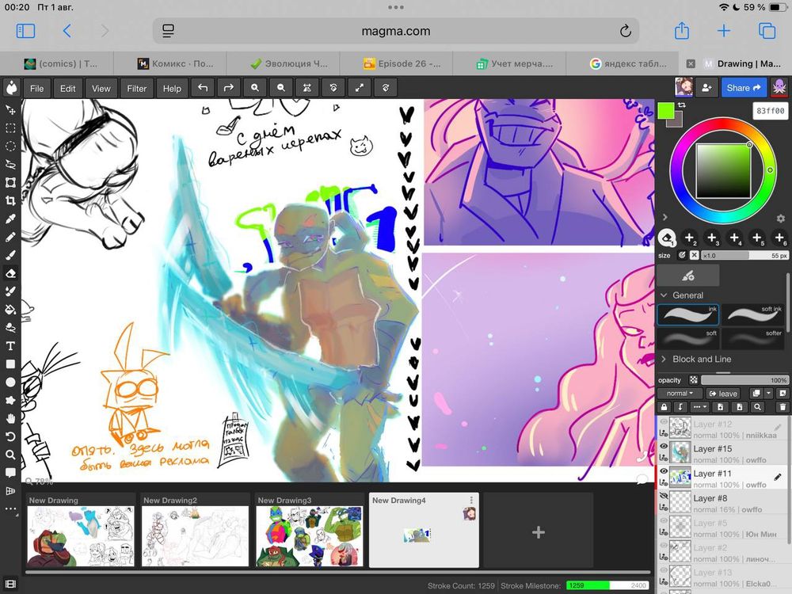Click the green primary color swatch
Screen dimensions: 792x594
point(666,111)
